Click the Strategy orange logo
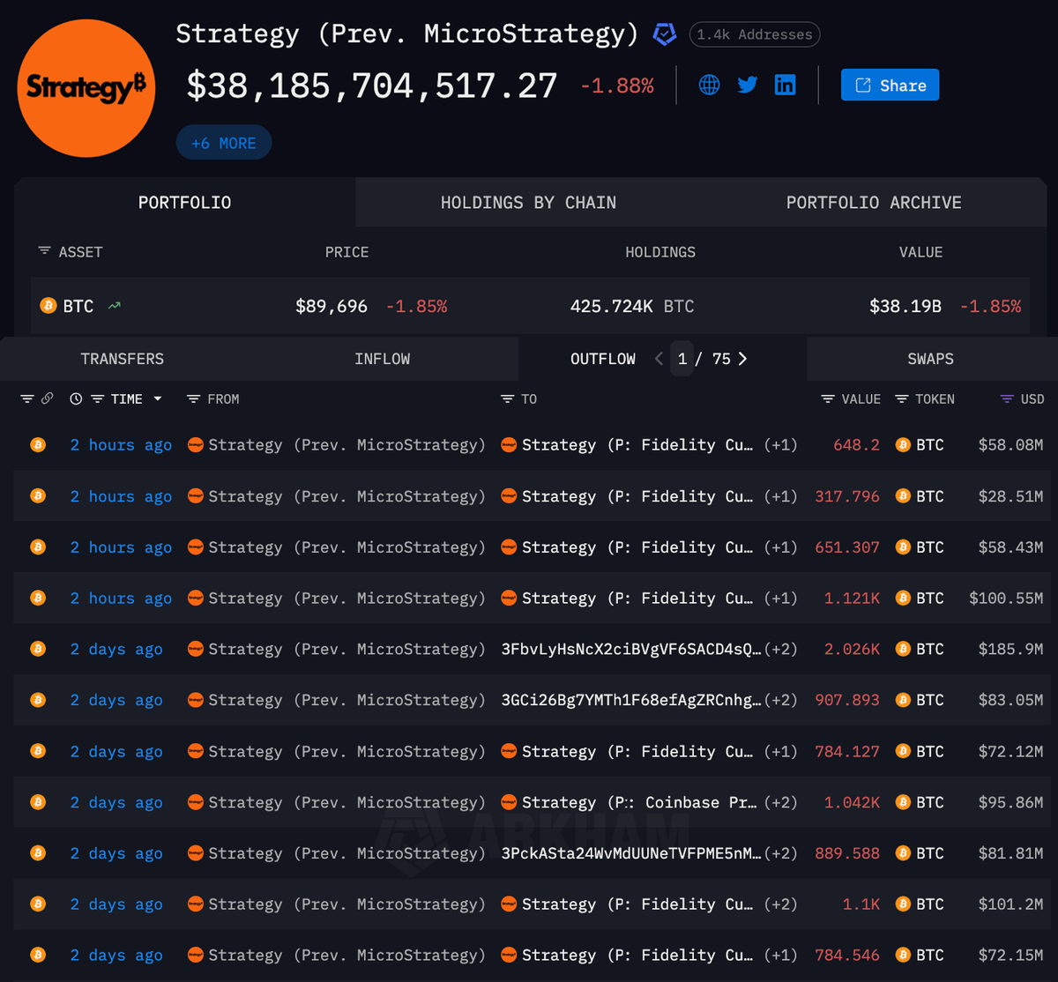The image size is (1058, 982). pos(86,87)
